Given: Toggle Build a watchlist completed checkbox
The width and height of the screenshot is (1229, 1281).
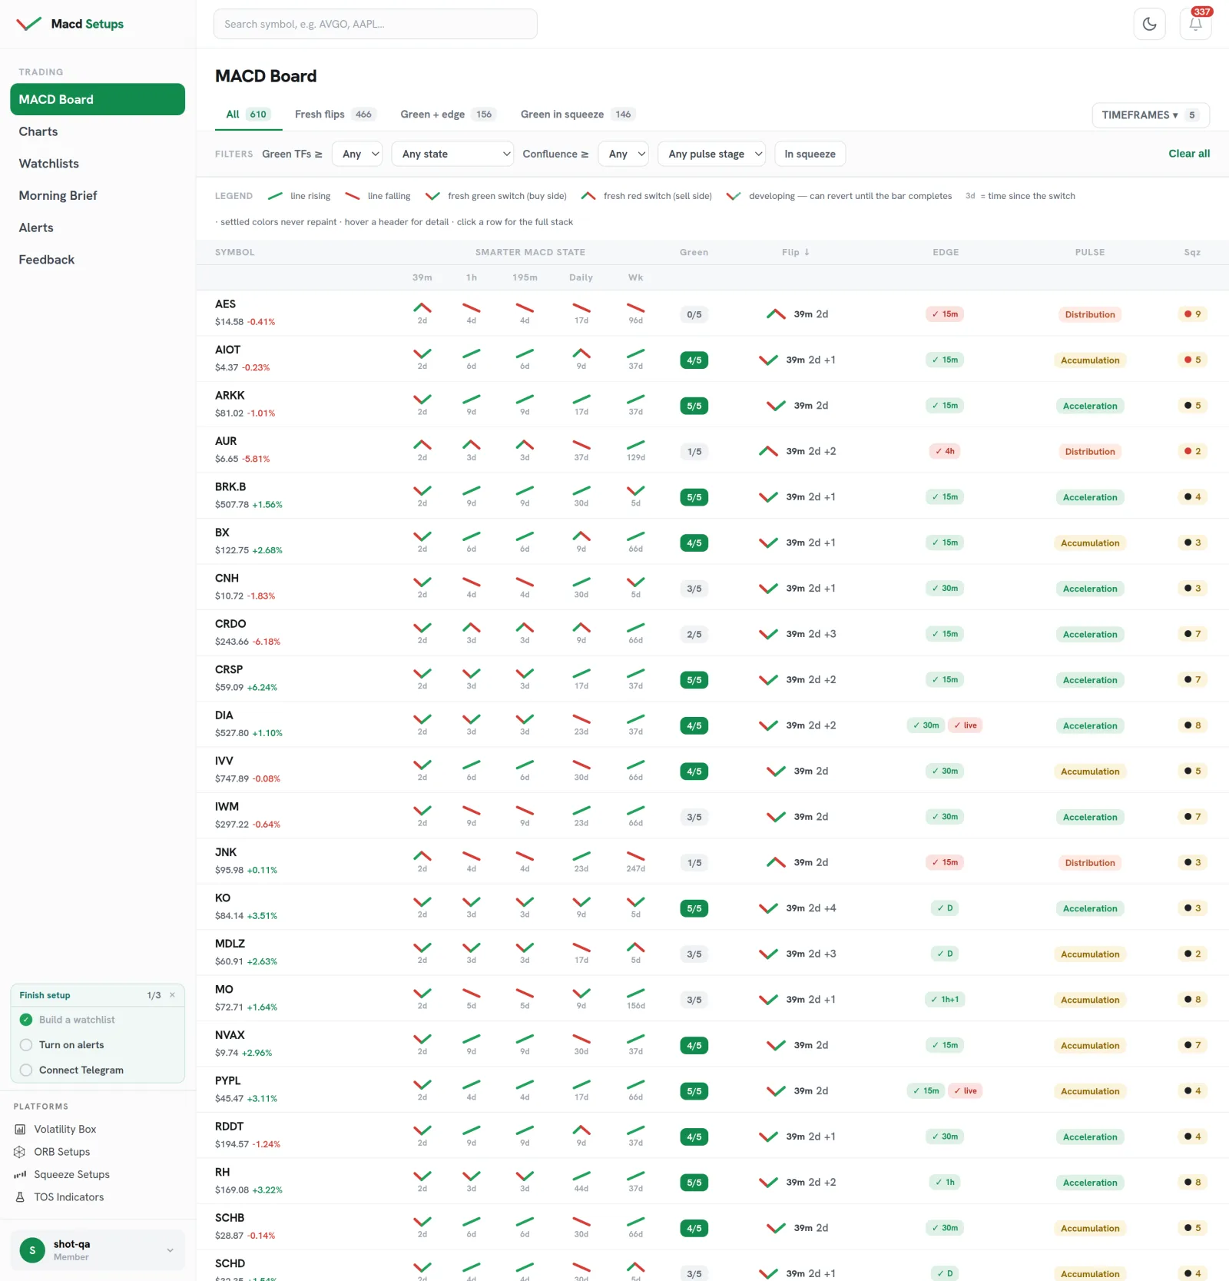Looking at the screenshot, I should pyautogui.click(x=26, y=1020).
